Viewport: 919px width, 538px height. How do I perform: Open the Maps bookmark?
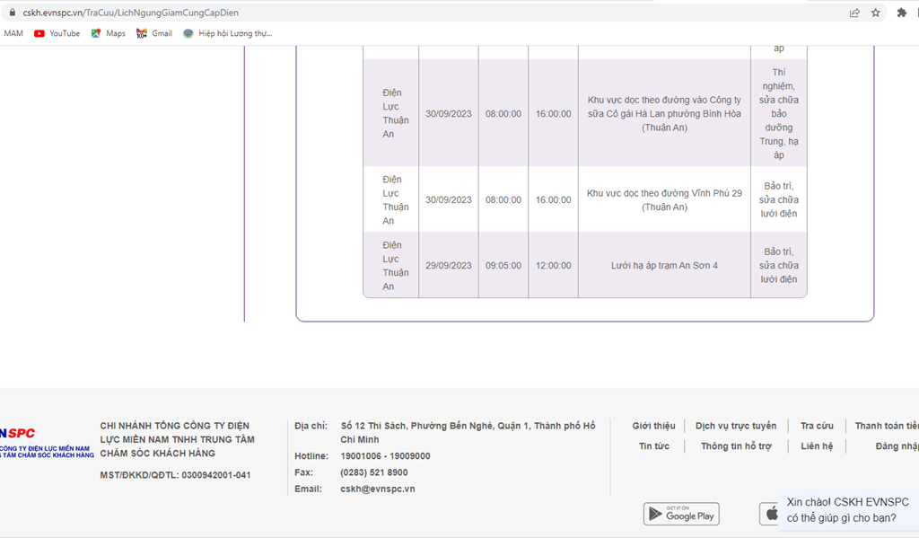point(108,33)
